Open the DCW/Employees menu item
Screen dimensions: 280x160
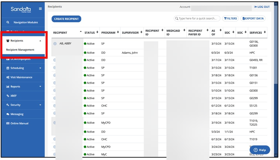[20, 59]
